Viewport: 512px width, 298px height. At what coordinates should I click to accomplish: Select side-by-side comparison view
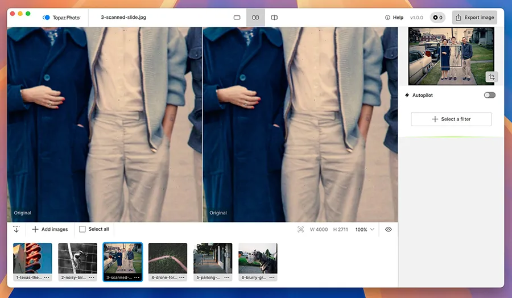pyautogui.click(x=255, y=18)
